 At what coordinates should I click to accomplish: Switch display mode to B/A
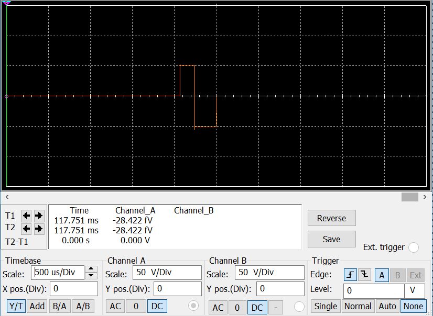click(x=59, y=307)
